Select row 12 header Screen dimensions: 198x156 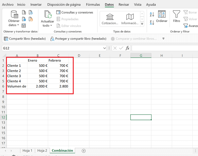[x=3, y=117]
